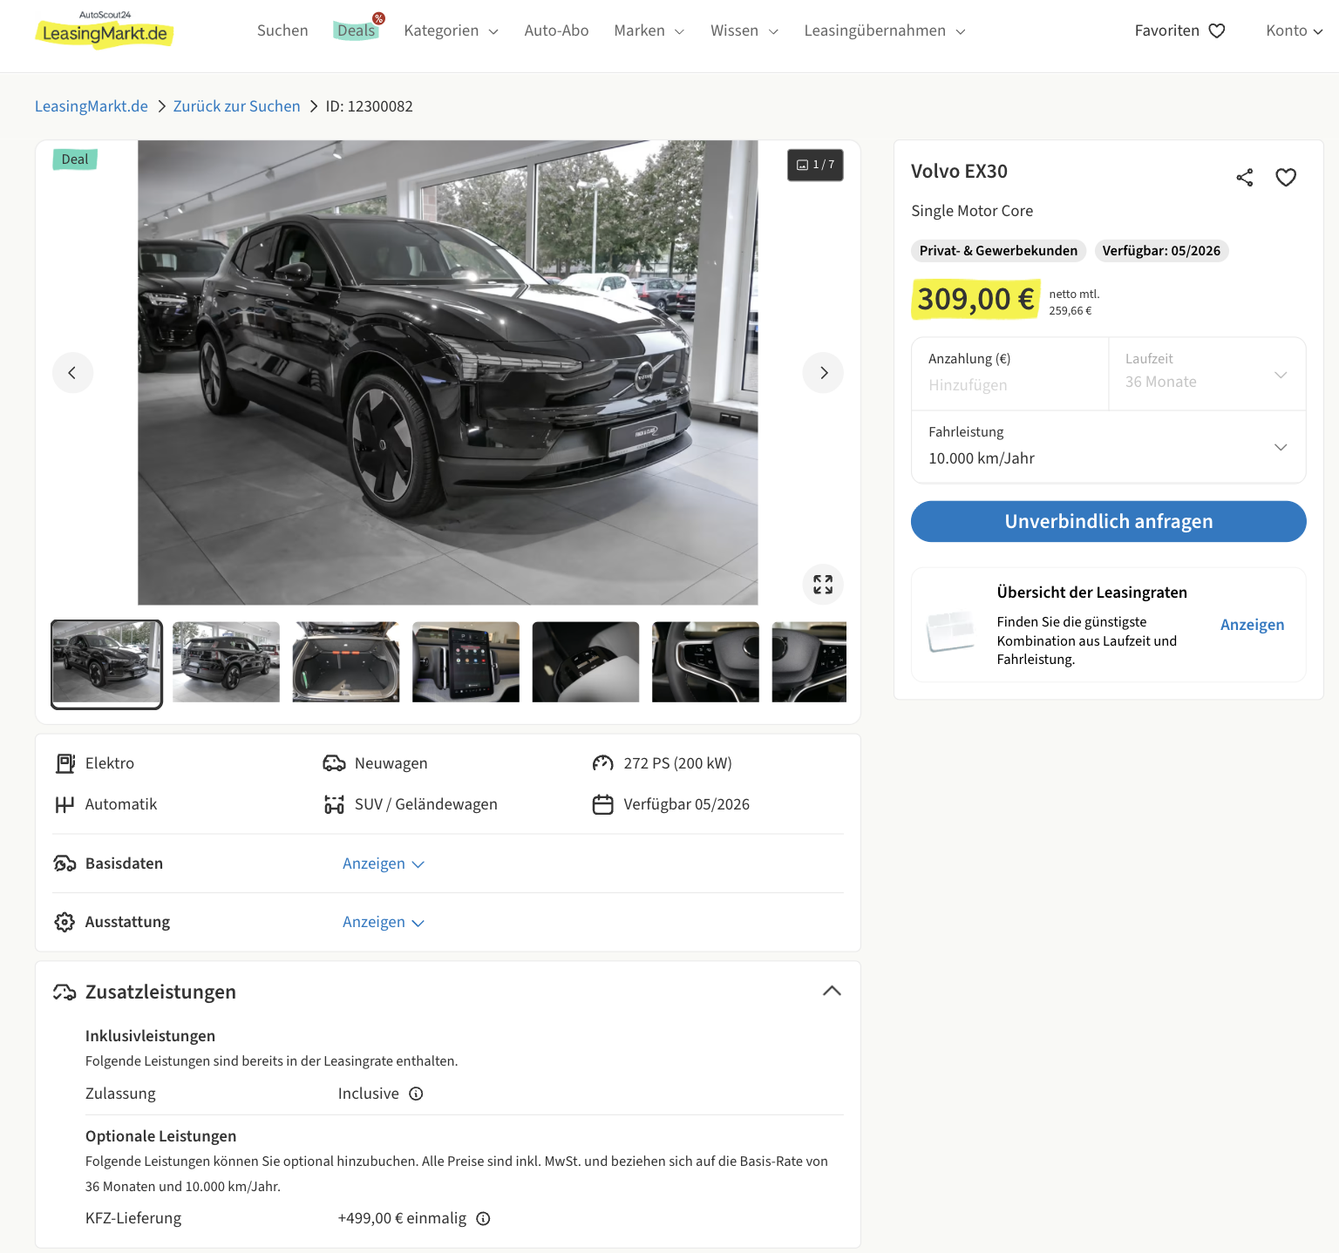The width and height of the screenshot is (1339, 1253).
Task: Save Volvo EX30 with the heart icon
Action: click(x=1285, y=178)
